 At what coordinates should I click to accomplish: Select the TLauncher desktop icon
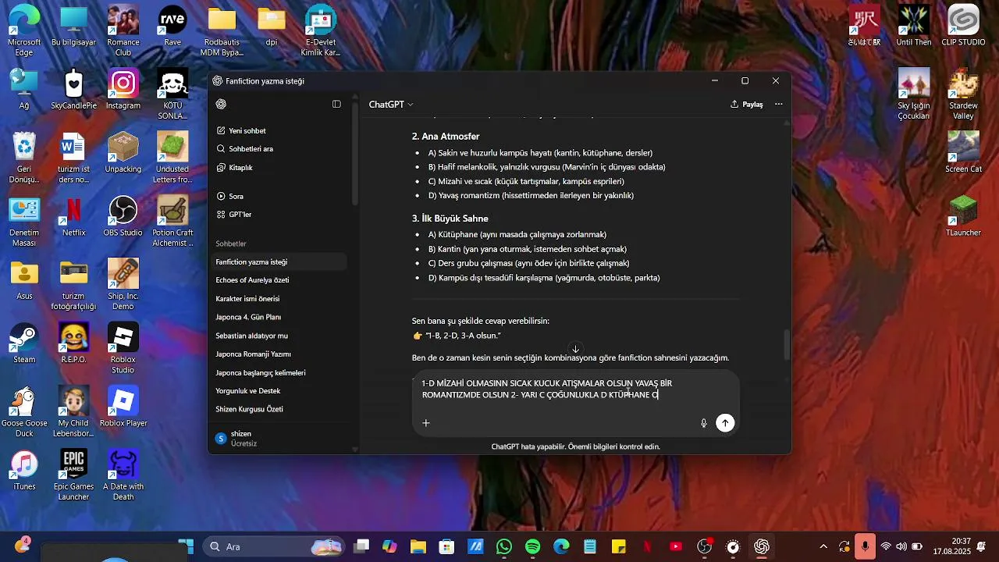click(963, 217)
